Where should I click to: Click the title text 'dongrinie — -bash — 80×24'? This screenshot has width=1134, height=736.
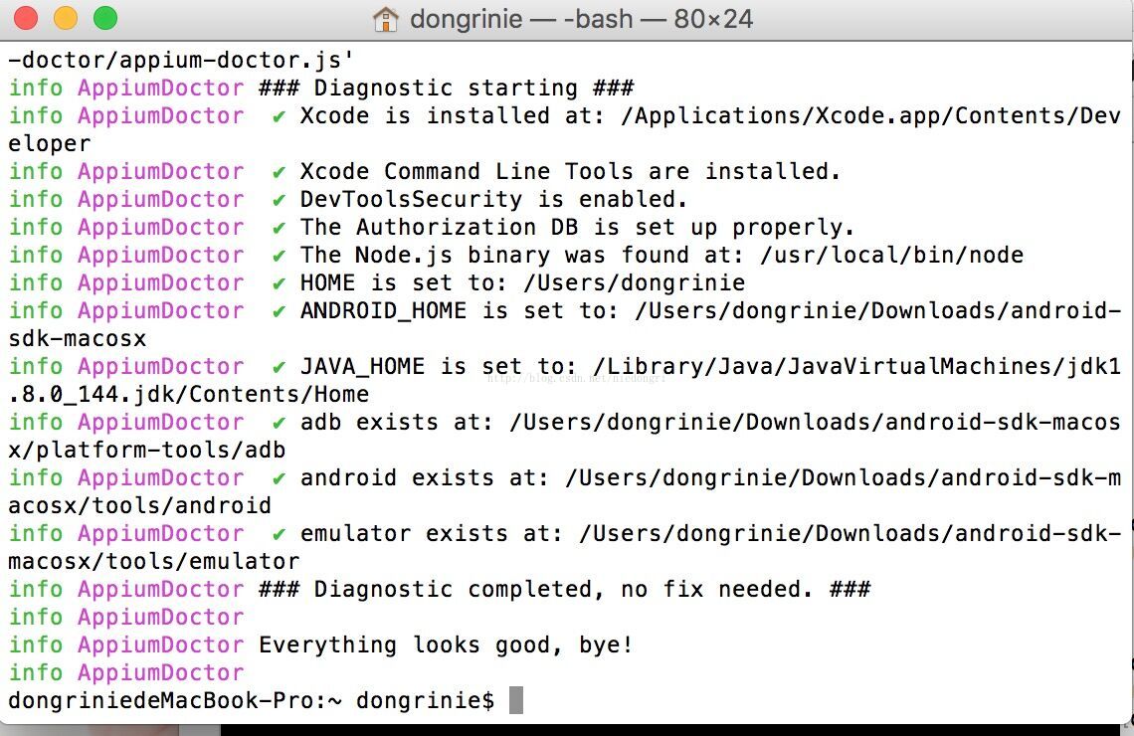click(x=582, y=19)
